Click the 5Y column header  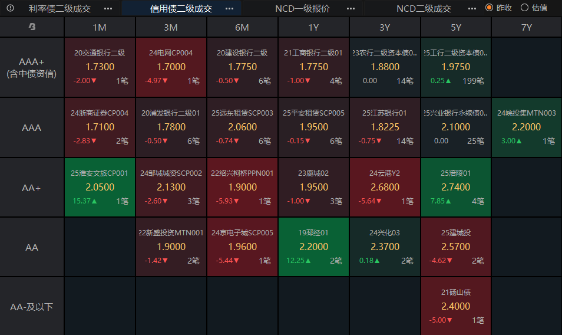click(x=456, y=27)
